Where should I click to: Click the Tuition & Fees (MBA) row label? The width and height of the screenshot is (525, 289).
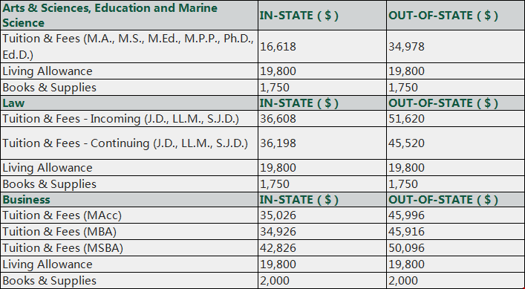tap(59, 232)
